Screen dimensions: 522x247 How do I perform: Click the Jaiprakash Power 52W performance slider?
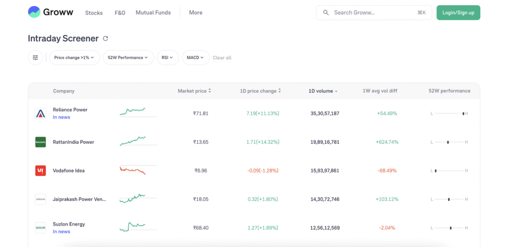point(449,200)
